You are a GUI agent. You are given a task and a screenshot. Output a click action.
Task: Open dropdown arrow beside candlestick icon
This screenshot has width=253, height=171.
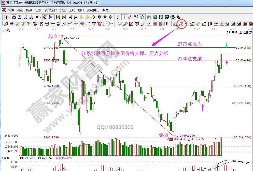click(41, 17)
